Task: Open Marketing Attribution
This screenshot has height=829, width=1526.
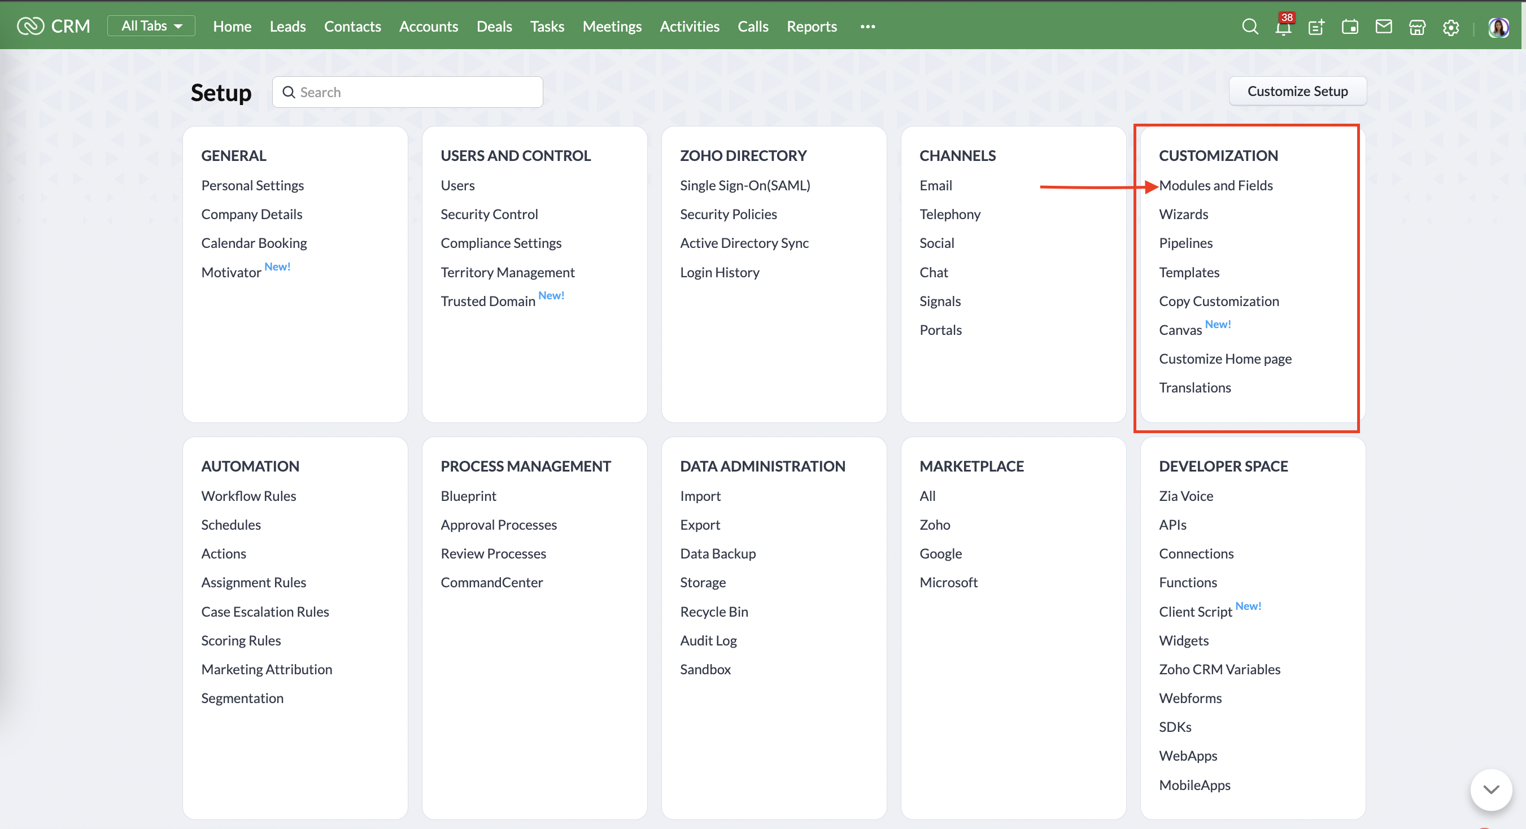Action: point(267,669)
